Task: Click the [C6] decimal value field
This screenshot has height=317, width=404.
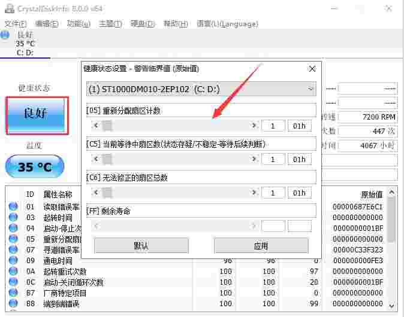Action: (273, 193)
